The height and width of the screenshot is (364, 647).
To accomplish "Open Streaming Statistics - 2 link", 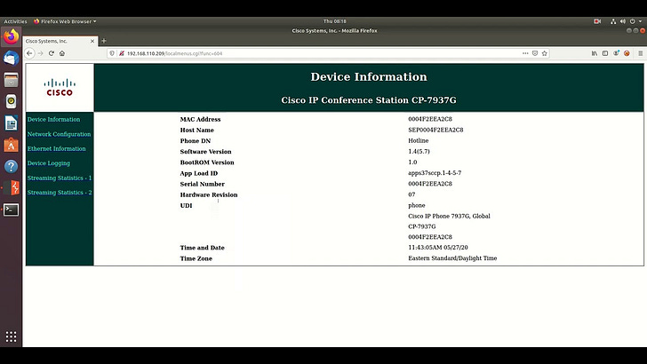I will point(60,192).
